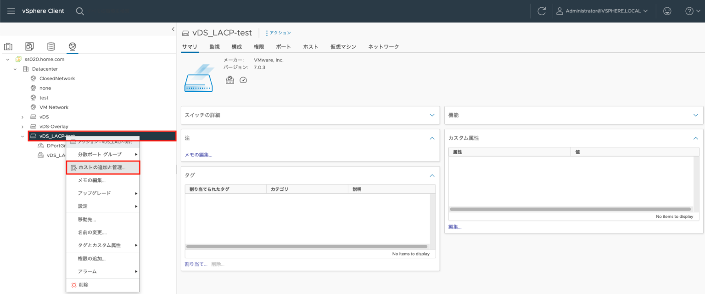Switch to the ネットワーク tab

pyautogui.click(x=383, y=46)
